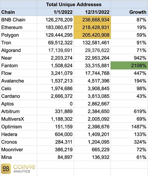The width and height of the screenshot is (148, 176).
Task: Click the empty Aptos growth cell
Action: pyautogui.click(x=129, y=104)
